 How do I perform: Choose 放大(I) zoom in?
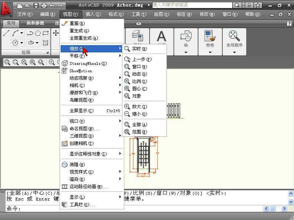coord(144,107)
